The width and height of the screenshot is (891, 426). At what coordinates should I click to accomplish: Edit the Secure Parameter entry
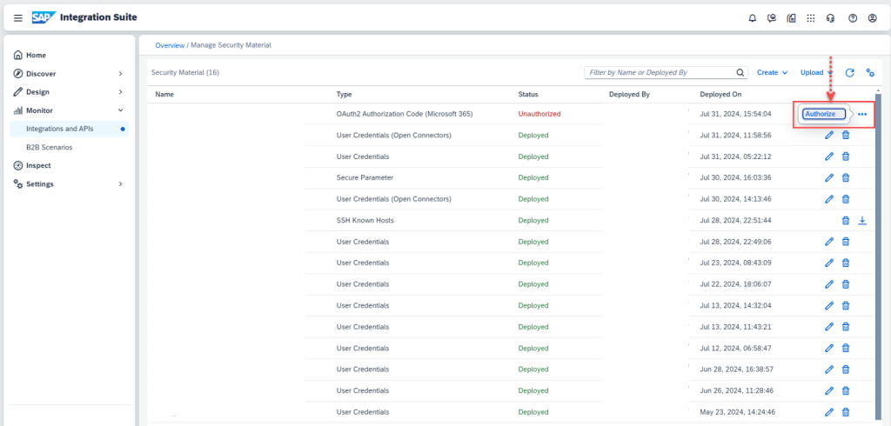click(828, 178)
